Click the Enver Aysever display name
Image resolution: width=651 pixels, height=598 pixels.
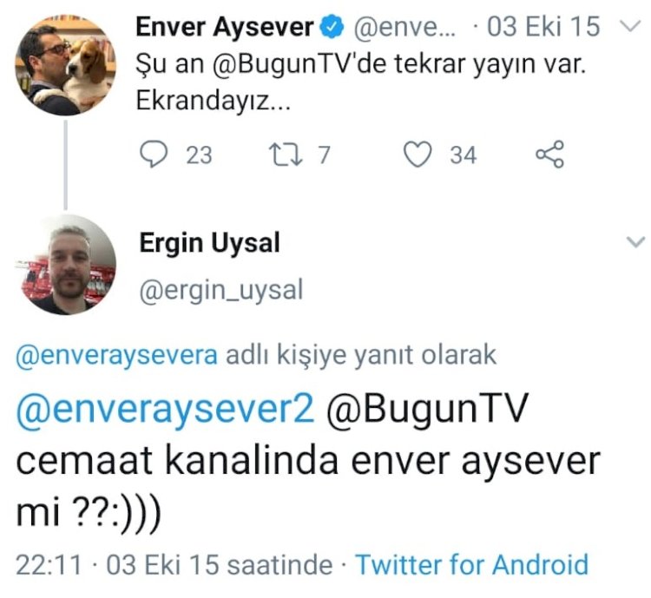click(x=225, y=27)
